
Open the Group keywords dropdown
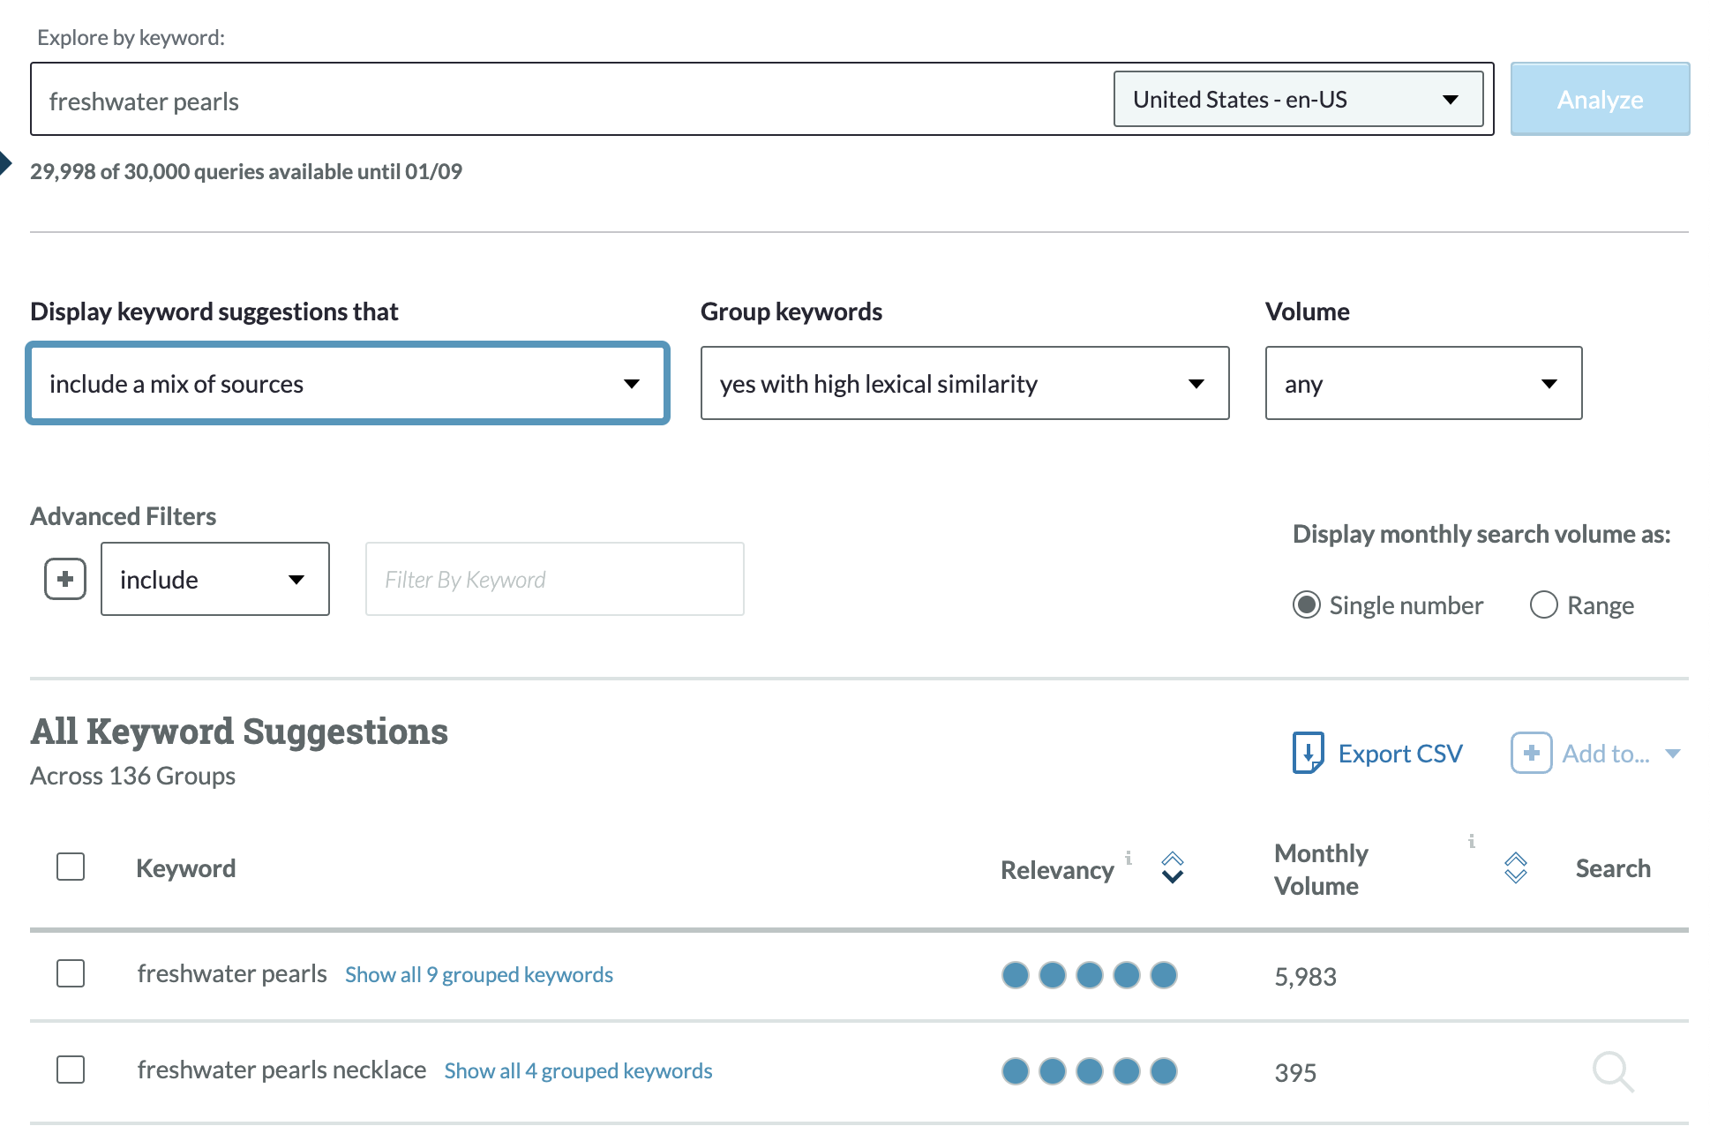coord(964,383)
